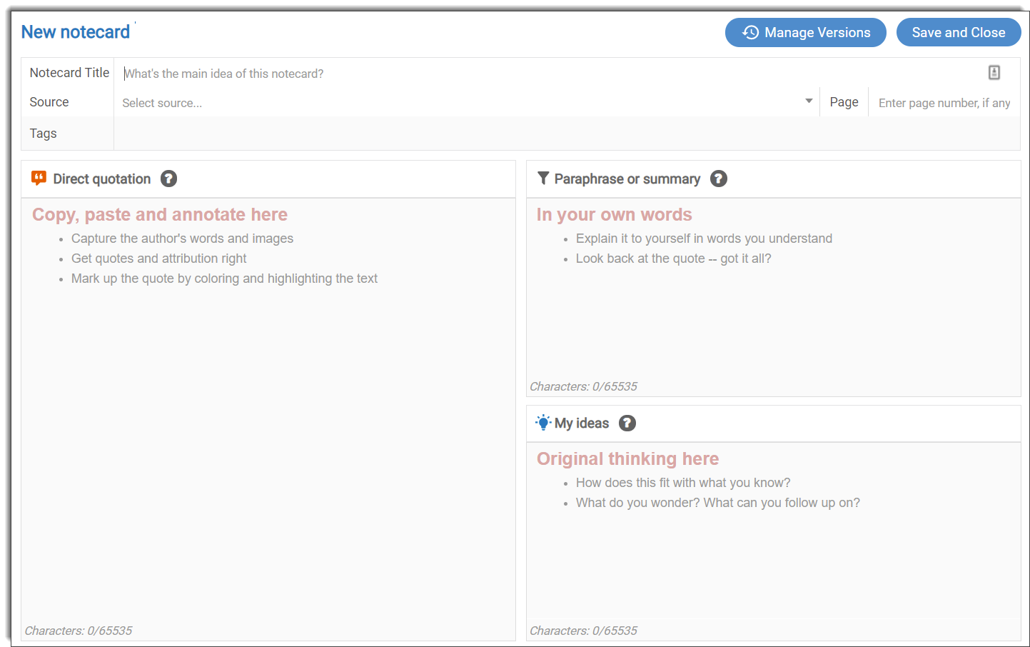Open help for Paraphrase or summary
This screenshot has height=647, width=1030.
(x=719, y=179)
